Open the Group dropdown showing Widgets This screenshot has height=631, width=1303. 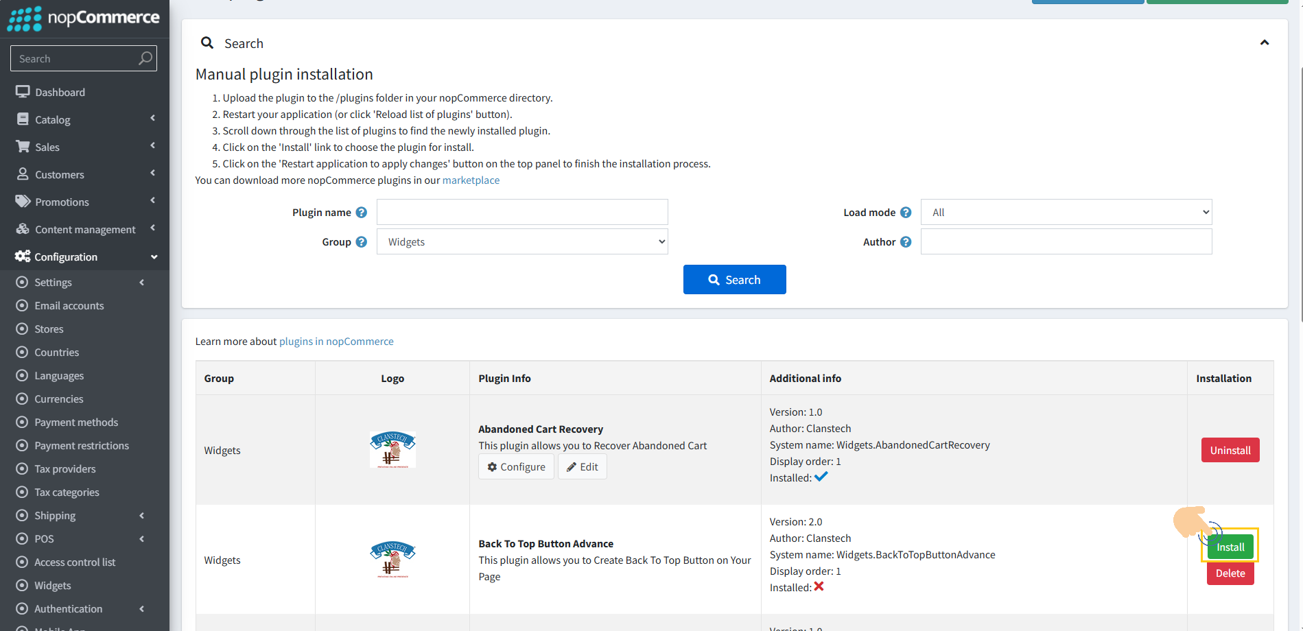[522, 241]
